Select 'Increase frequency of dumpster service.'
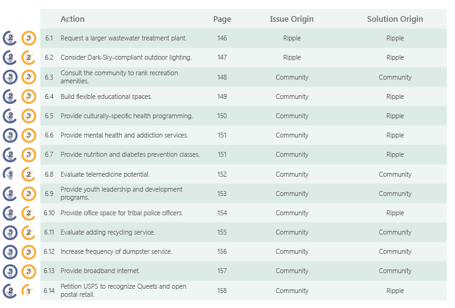The image size is (455, 308). (x=116, y=251)
